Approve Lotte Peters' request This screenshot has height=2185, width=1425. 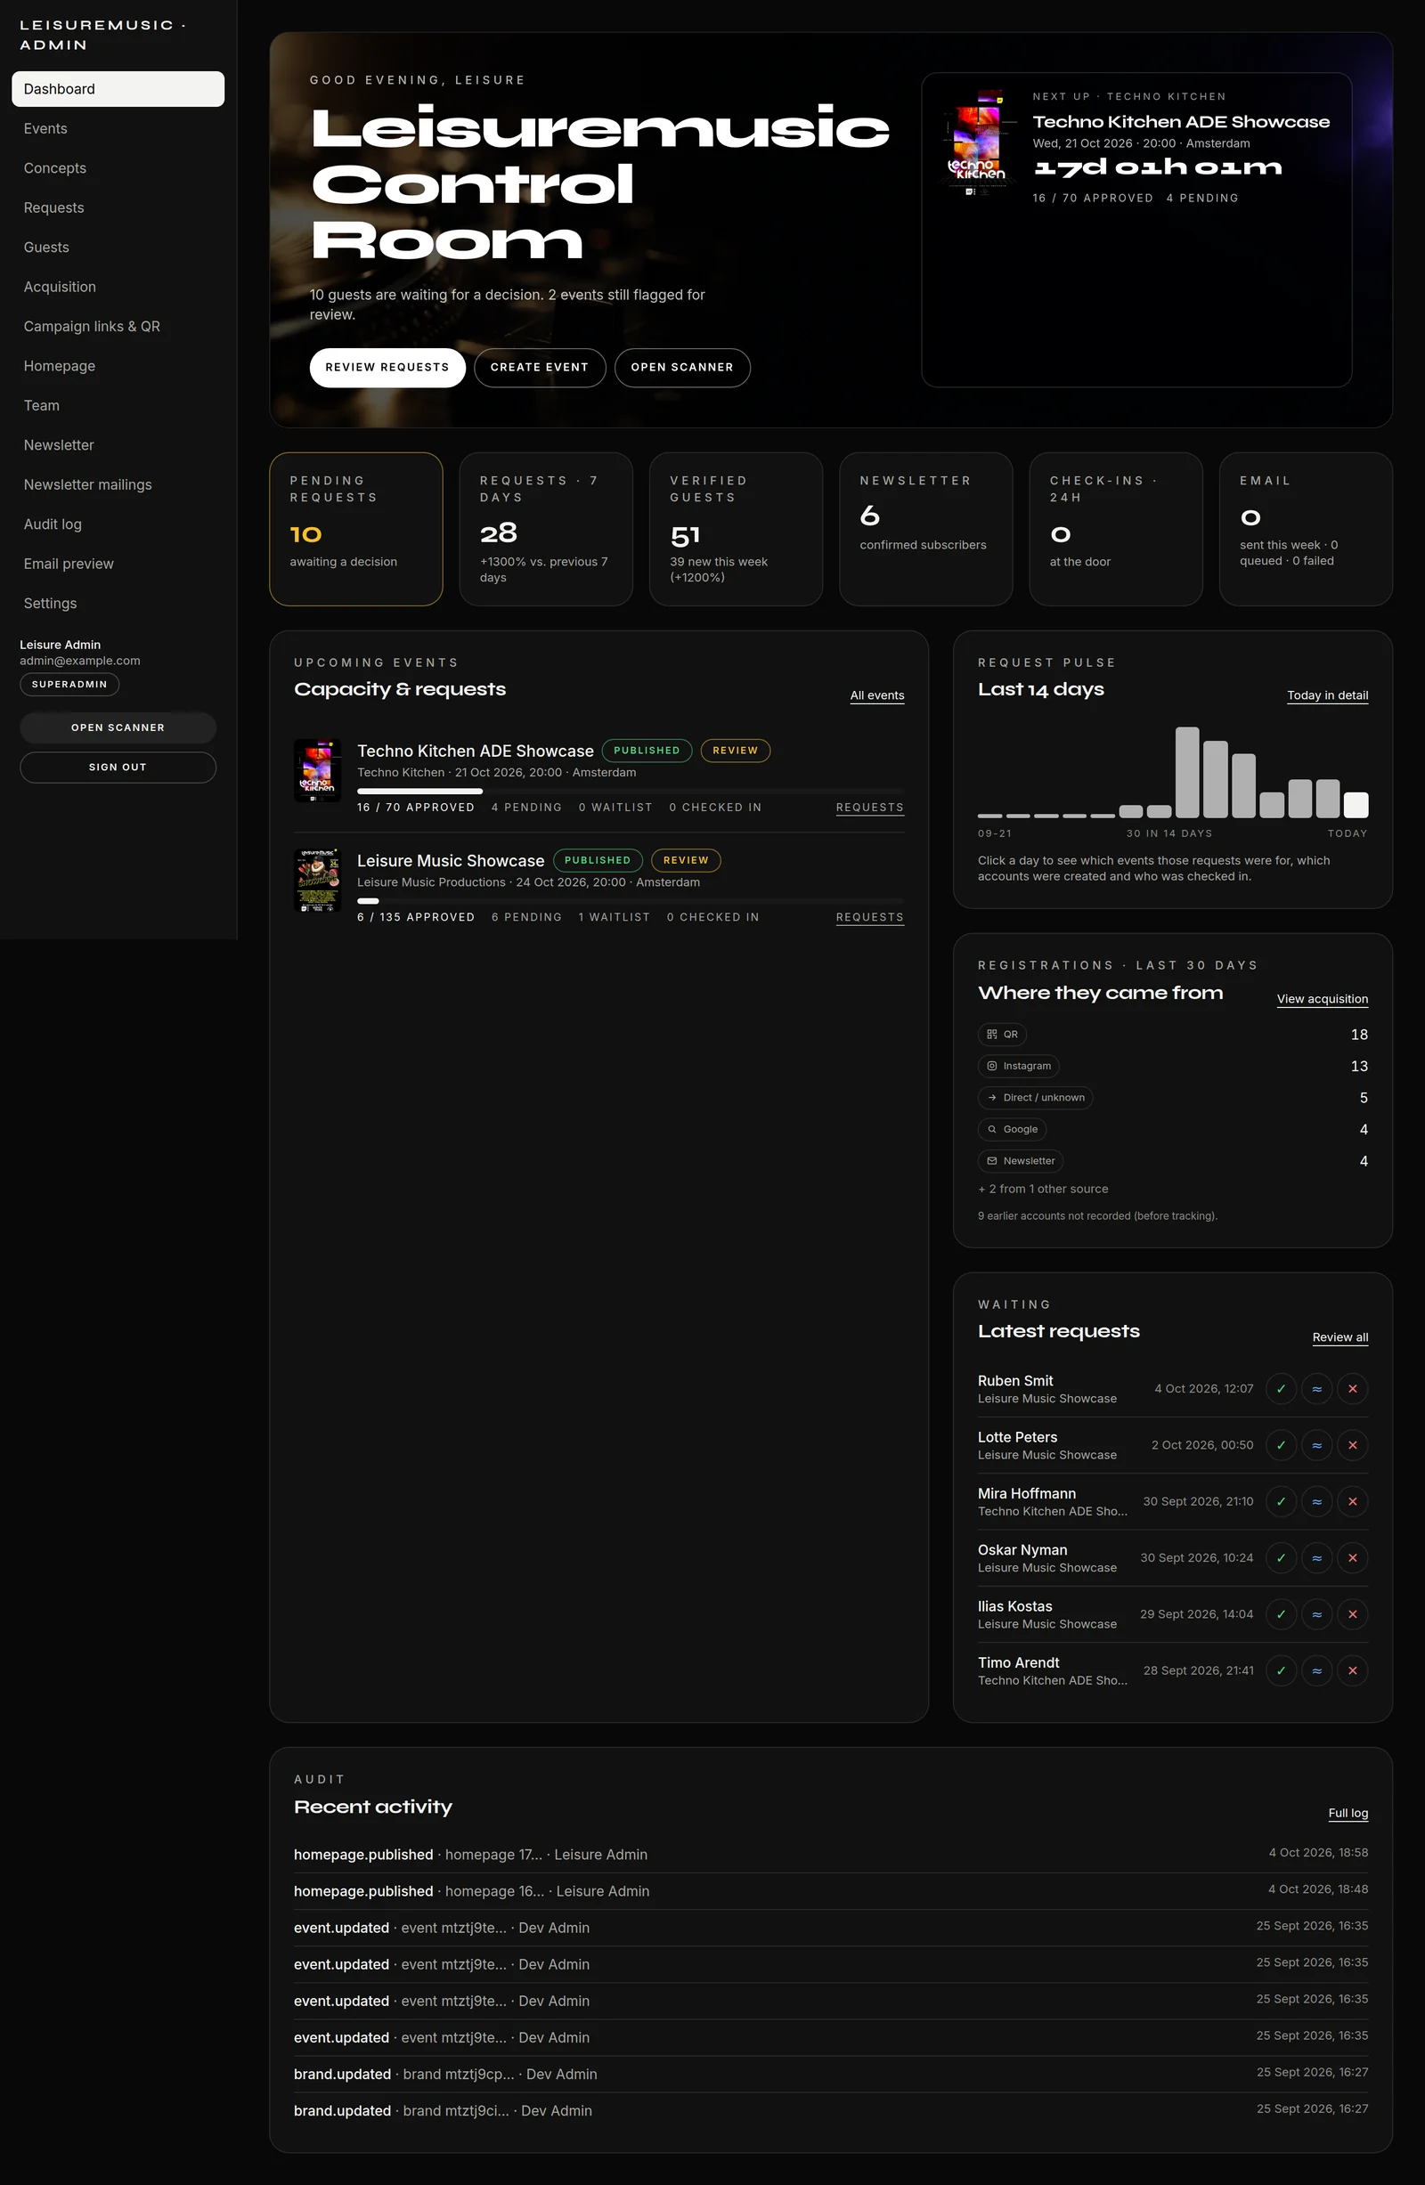tap(1281, 1445)
